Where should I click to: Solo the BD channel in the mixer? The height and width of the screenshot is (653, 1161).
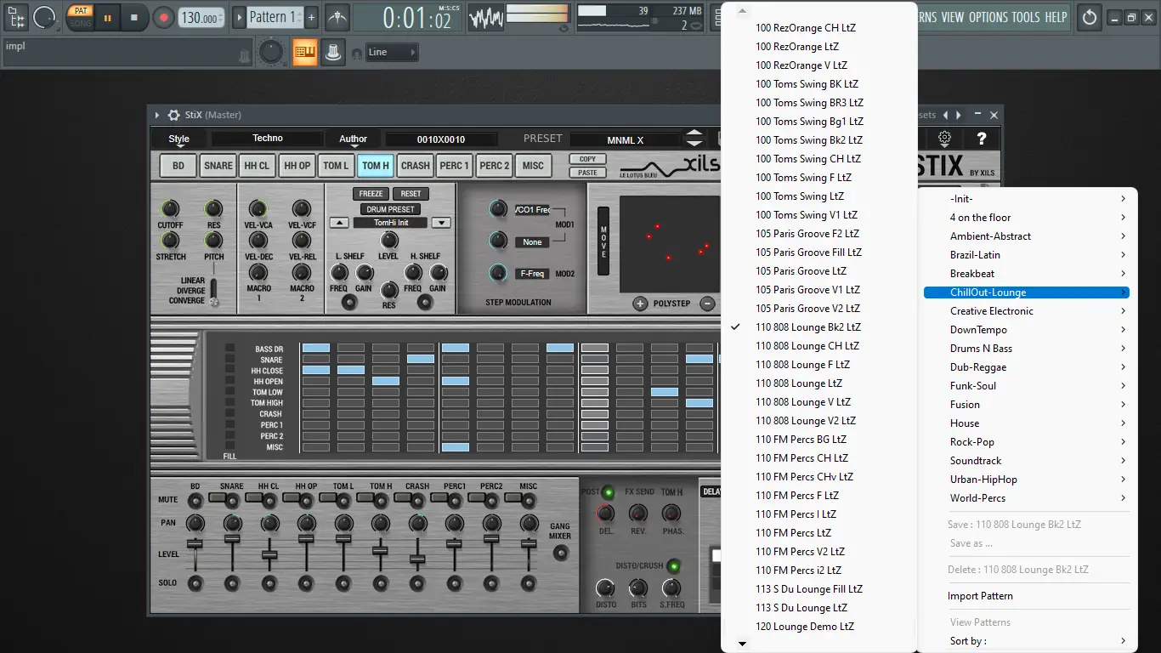[x=195, y=583]
